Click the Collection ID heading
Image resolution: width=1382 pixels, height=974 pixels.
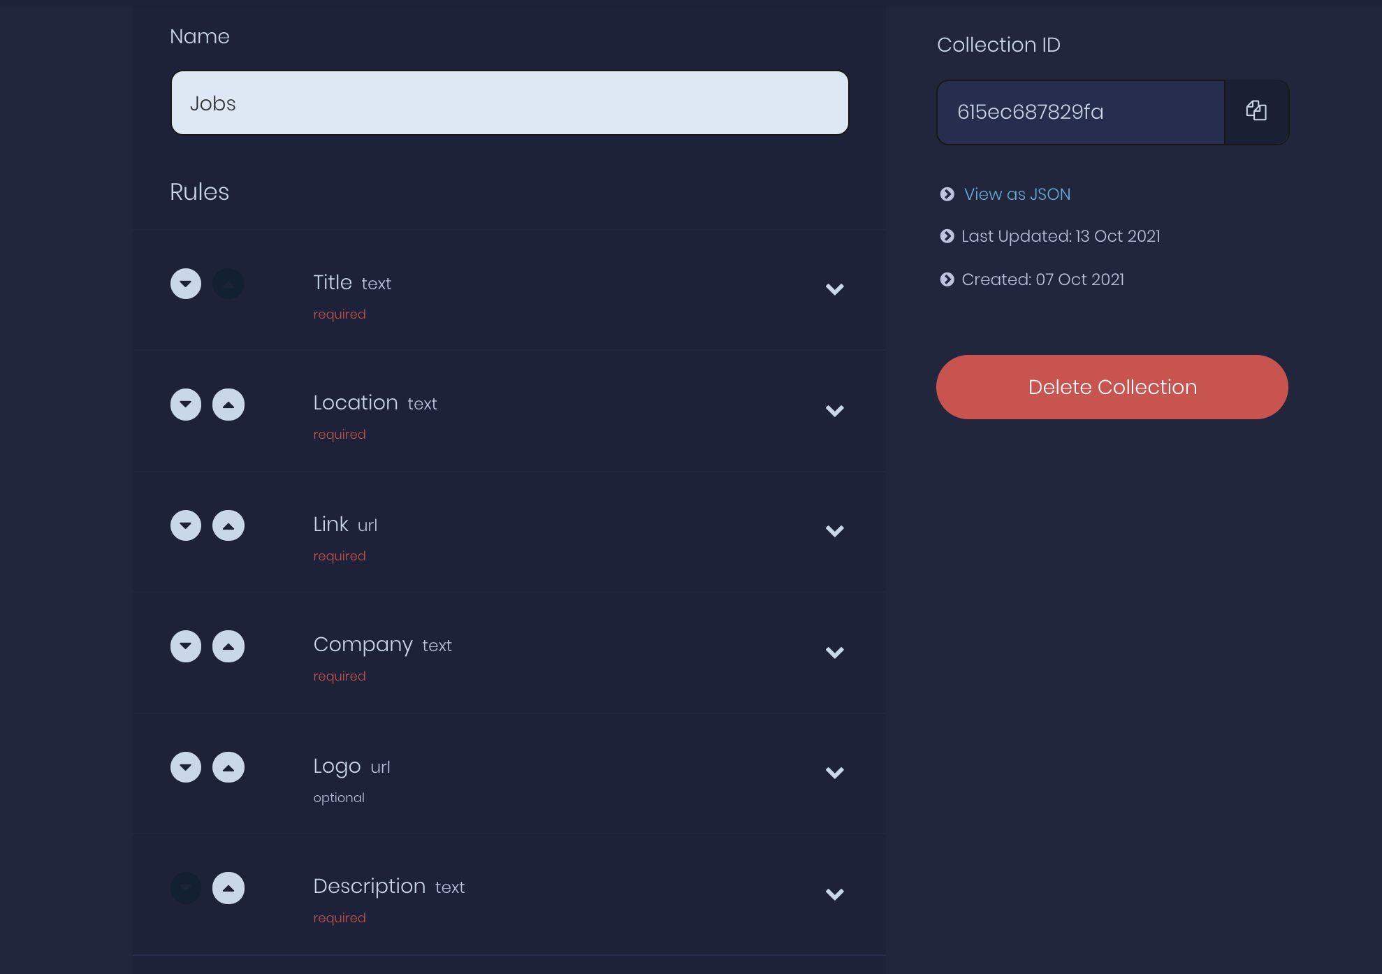998,45
